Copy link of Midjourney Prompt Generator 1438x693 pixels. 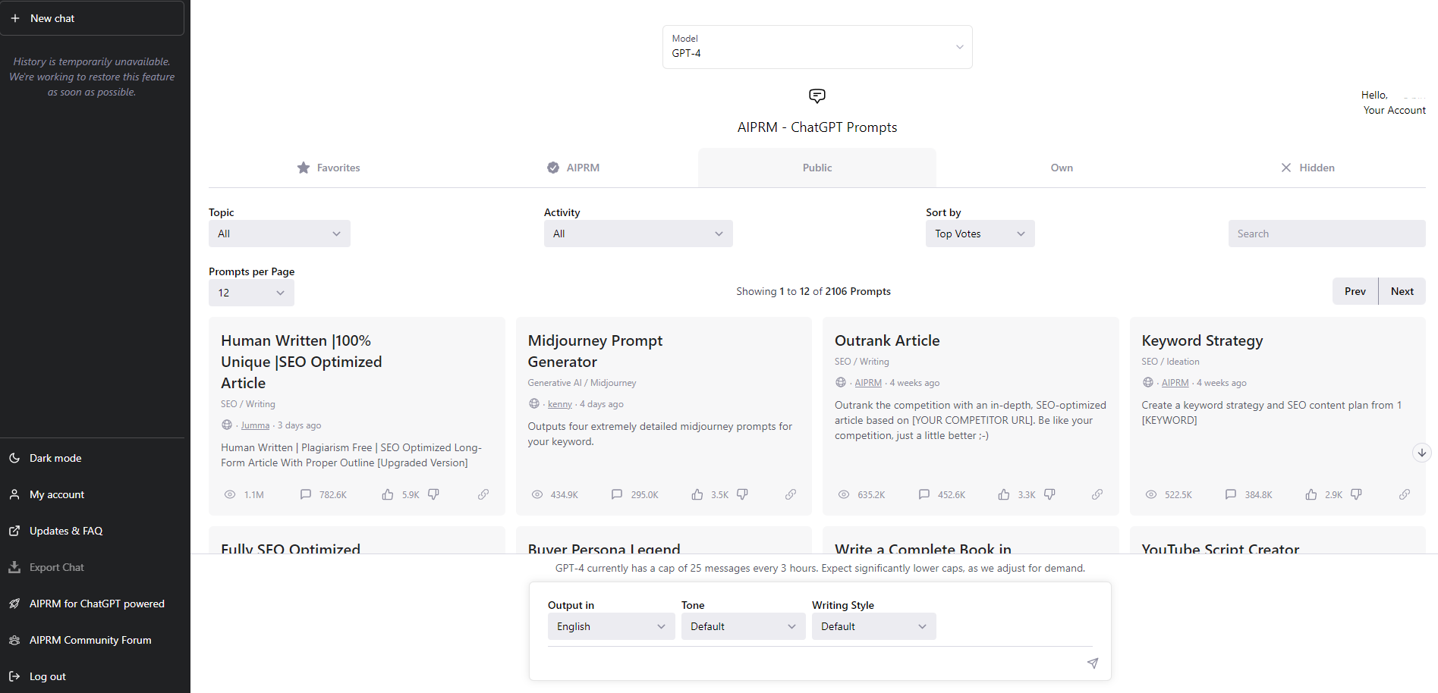pos(791,494)
